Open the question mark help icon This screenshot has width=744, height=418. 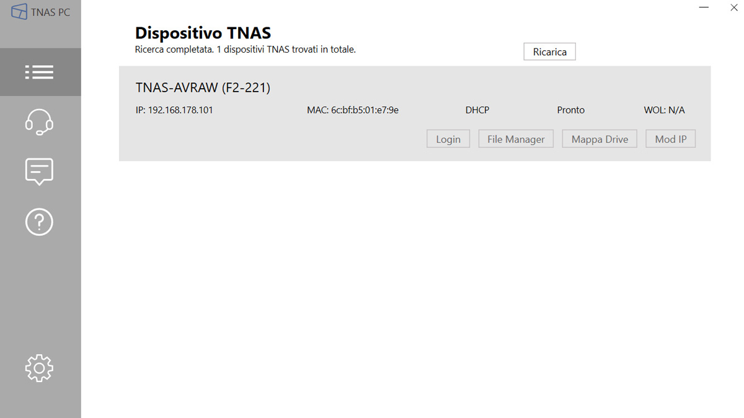pyautogui.click(x=39, y=222)
